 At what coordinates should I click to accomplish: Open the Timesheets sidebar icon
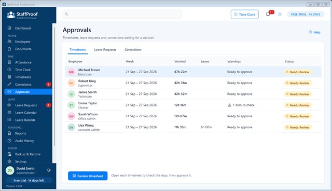9,77
